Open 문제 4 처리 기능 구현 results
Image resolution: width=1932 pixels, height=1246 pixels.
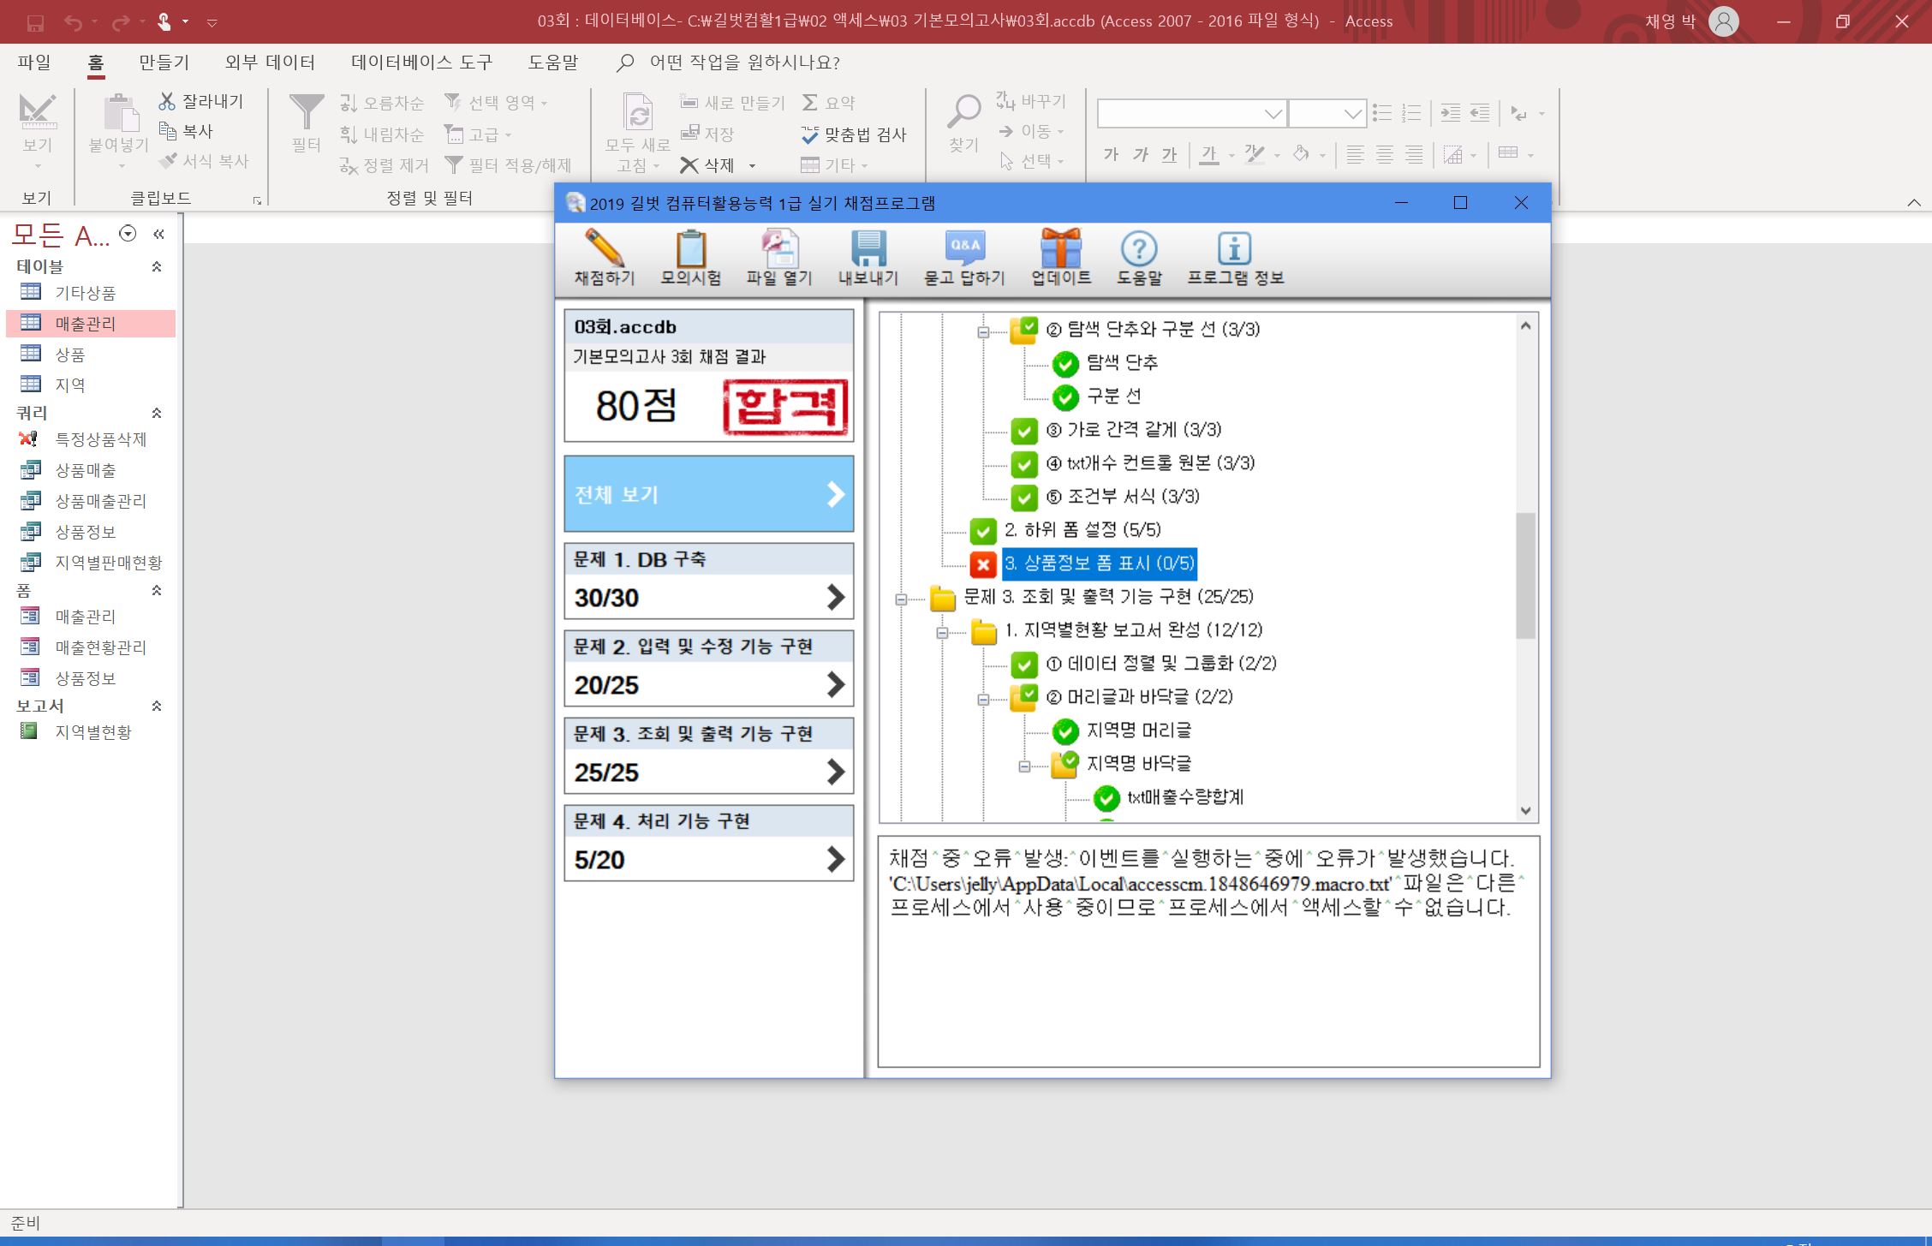[x=708, y=844]
